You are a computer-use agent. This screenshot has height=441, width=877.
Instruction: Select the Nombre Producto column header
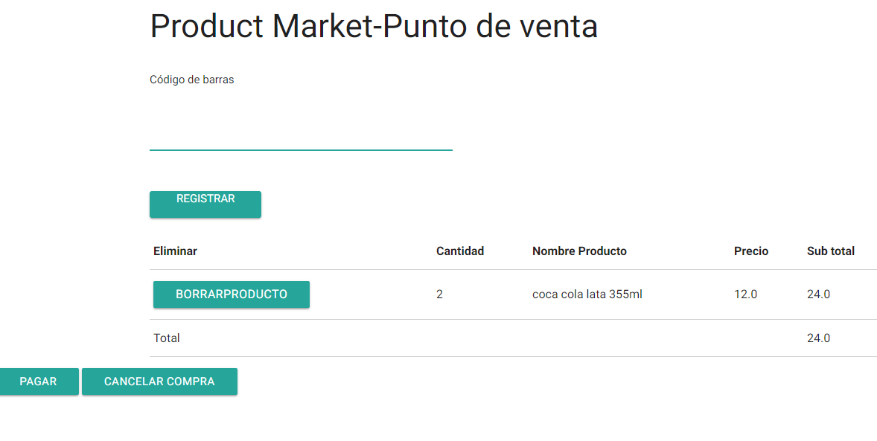click(x=579, y=251)
